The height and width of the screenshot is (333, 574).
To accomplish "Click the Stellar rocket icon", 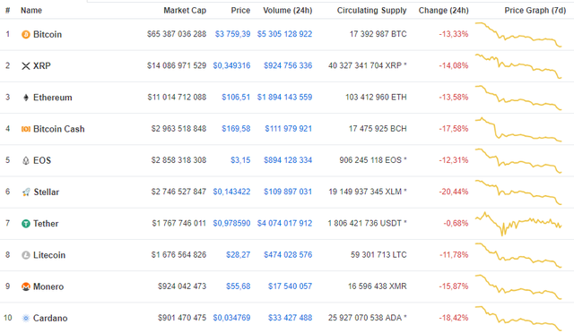I will (26, 192).
